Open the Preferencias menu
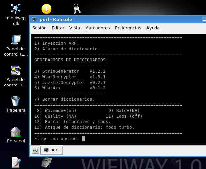The image size is (206, 169). tap(128, 28)
